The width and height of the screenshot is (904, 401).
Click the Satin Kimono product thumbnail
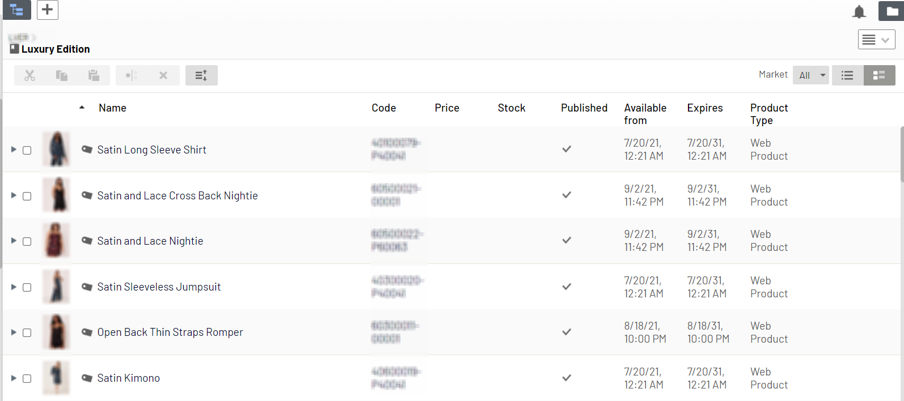(x=56, y=378)
